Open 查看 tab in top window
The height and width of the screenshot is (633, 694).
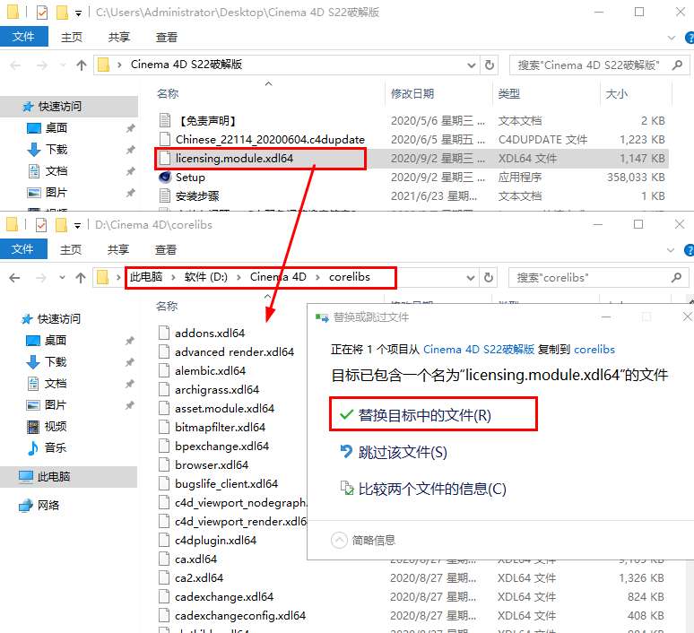tap(167, 38)
